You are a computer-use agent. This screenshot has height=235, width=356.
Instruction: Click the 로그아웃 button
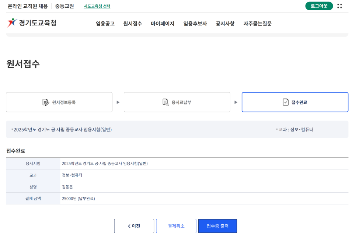[319, 6]
